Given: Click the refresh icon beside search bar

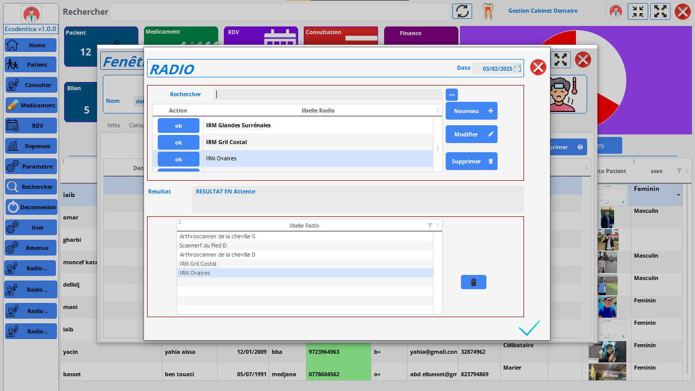Looking at the screenshot, I should click(462, 11).
